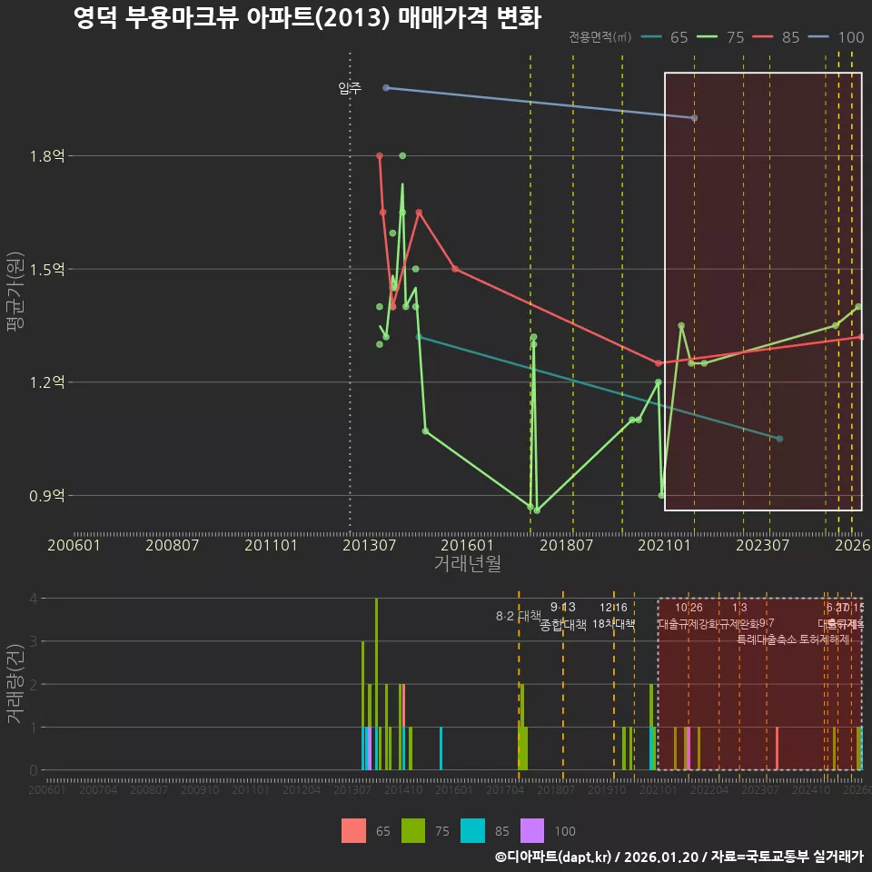The image size is (872, 872).
Task: Click the '1.2억' y-axis label
Action: coord(47,382)
